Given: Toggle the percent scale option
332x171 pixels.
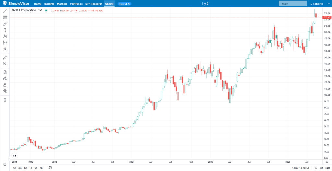Looking at the screenshot, I should tap(316, 168).
